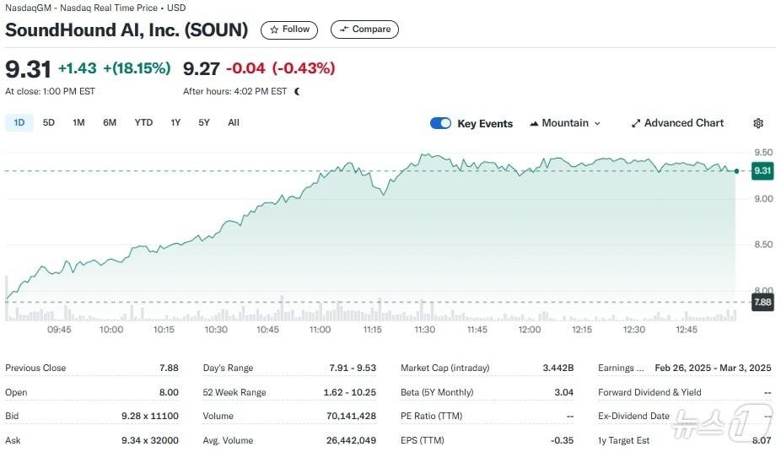Viewport: 781px width, 452px height.
Task: Click the EPS (TTM) value -0.35
Action: 562,440
